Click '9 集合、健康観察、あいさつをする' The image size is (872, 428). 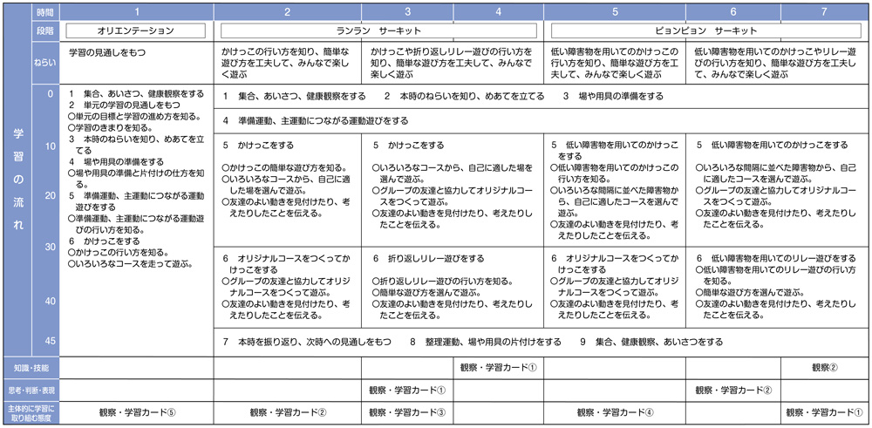coord(651,342)
